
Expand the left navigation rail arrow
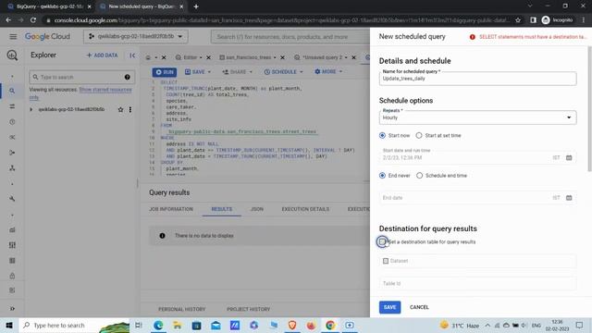pos(12,308)
